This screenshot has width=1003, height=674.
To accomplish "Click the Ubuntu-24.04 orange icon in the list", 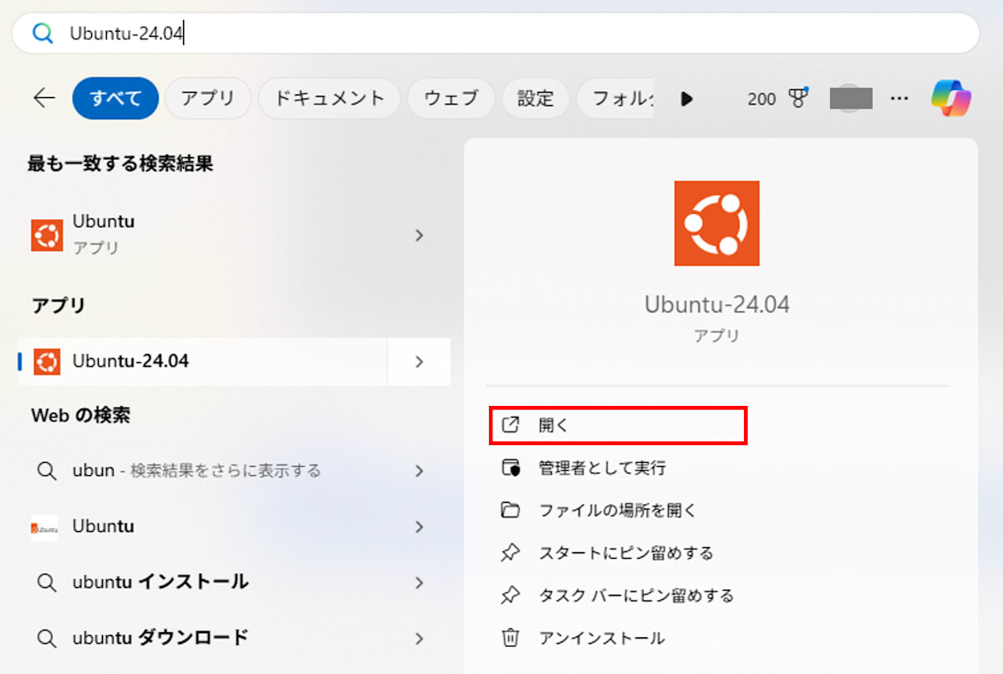I will click(x=47, y=362).
